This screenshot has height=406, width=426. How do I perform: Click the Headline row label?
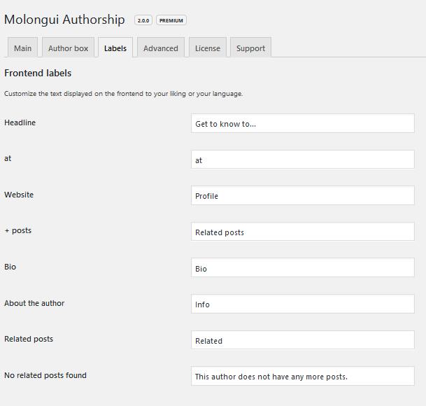20,122
